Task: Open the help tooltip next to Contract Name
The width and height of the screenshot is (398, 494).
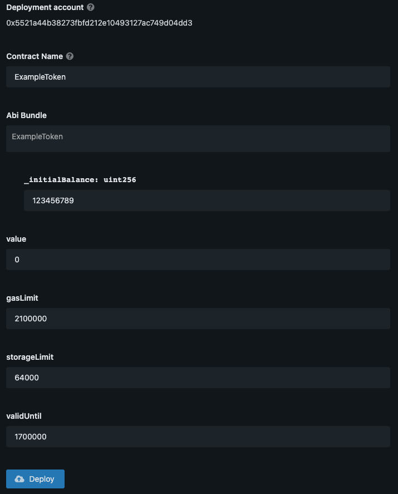Action: pos(70,56)
